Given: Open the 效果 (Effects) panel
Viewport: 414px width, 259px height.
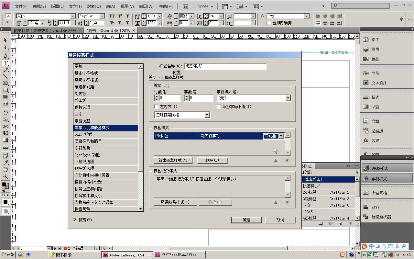Looking at the screenshot, I should (374, 141).
